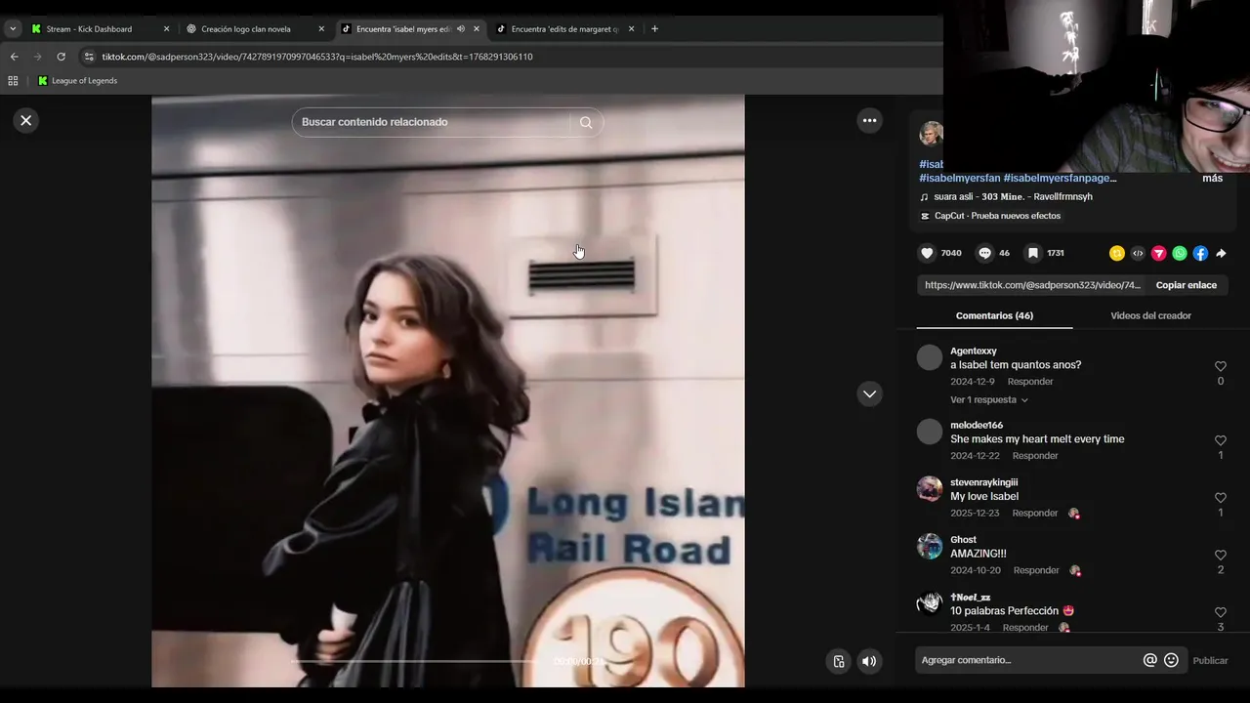
Task: Open the #isabelmyersfanpage hashtag
Action: [x=1060, y=178]
